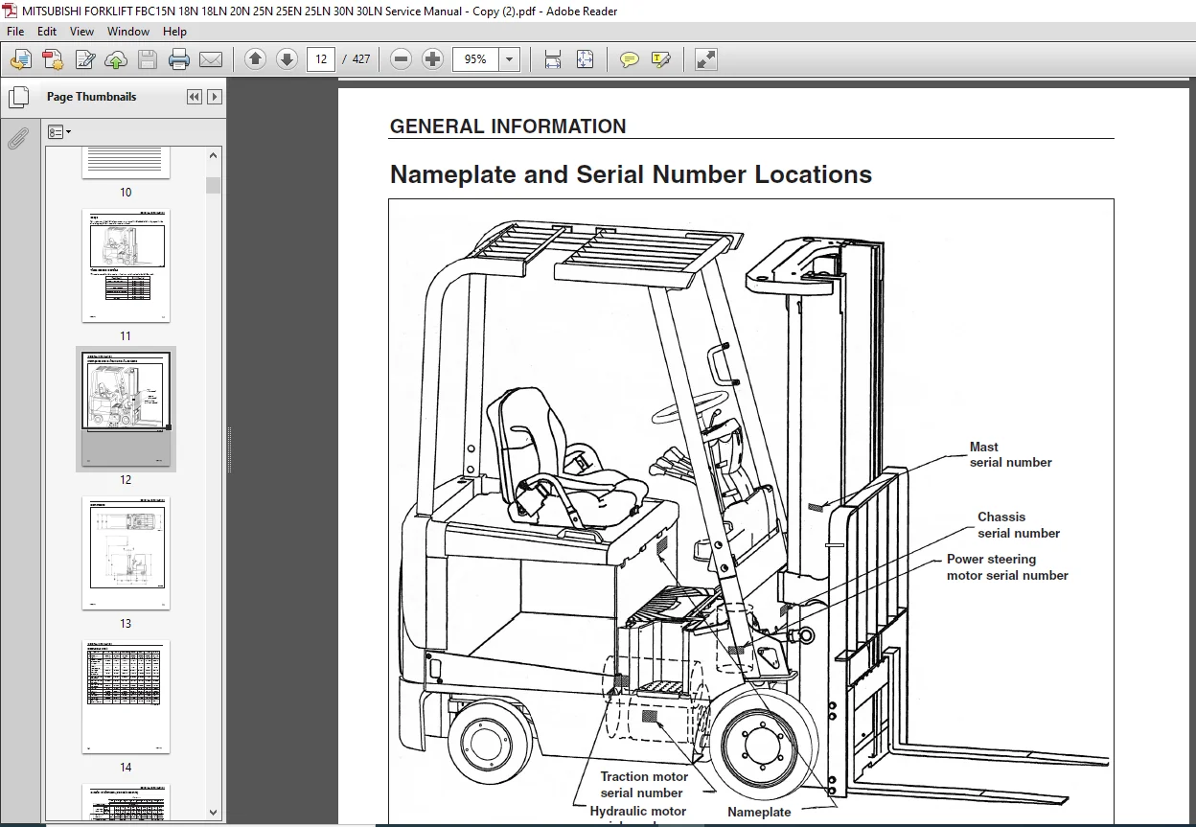Click 'Nameplate and Serial Number Locations' heading
Image resolution: width=1196 pixels, height=827 pixels.
[x=631, y=174]
